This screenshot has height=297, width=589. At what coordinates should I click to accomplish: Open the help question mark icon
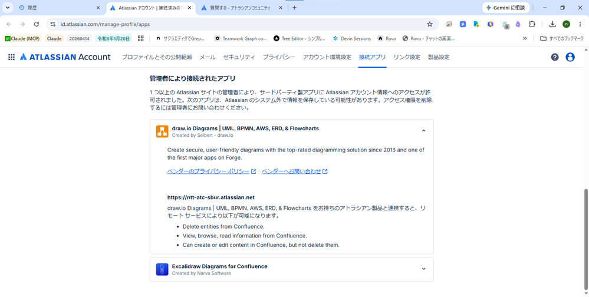pyautogui.click(x=555, y=57)
